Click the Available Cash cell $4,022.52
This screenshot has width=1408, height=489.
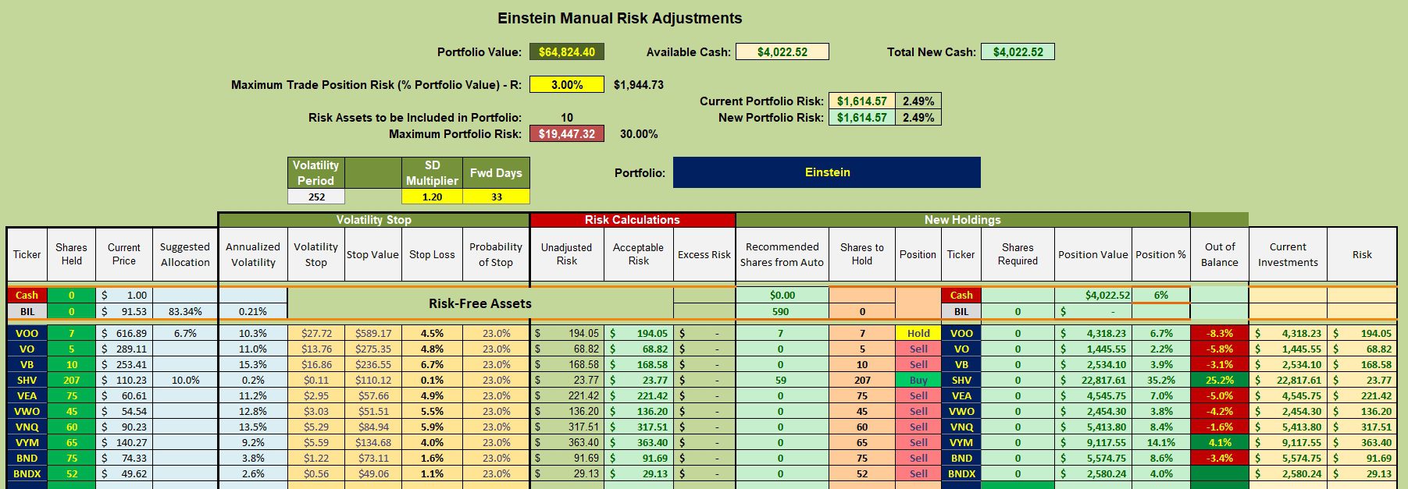[782, 51]
